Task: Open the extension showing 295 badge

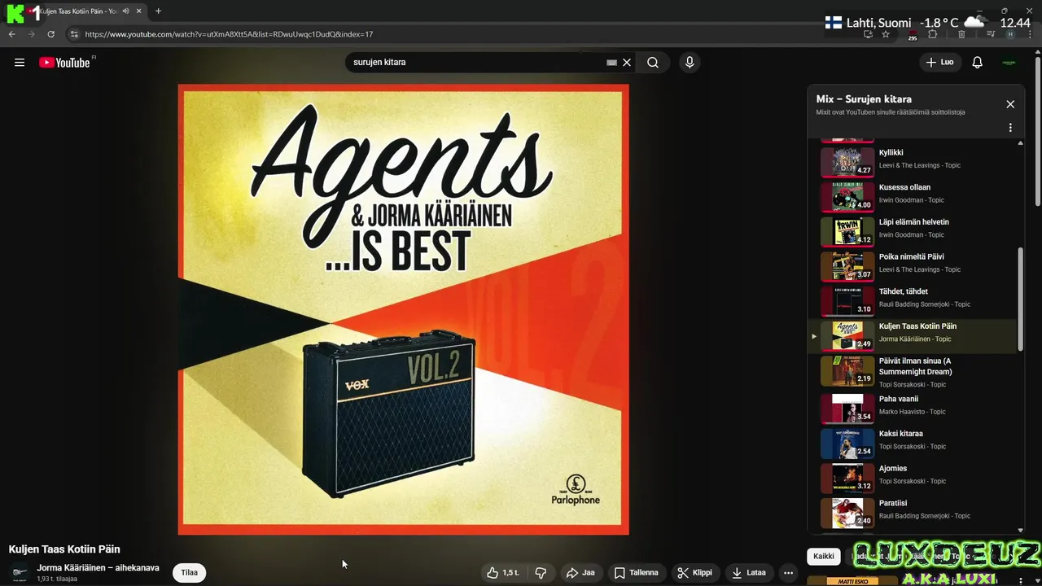Action: pyautogui.click(x=912, y=35)
